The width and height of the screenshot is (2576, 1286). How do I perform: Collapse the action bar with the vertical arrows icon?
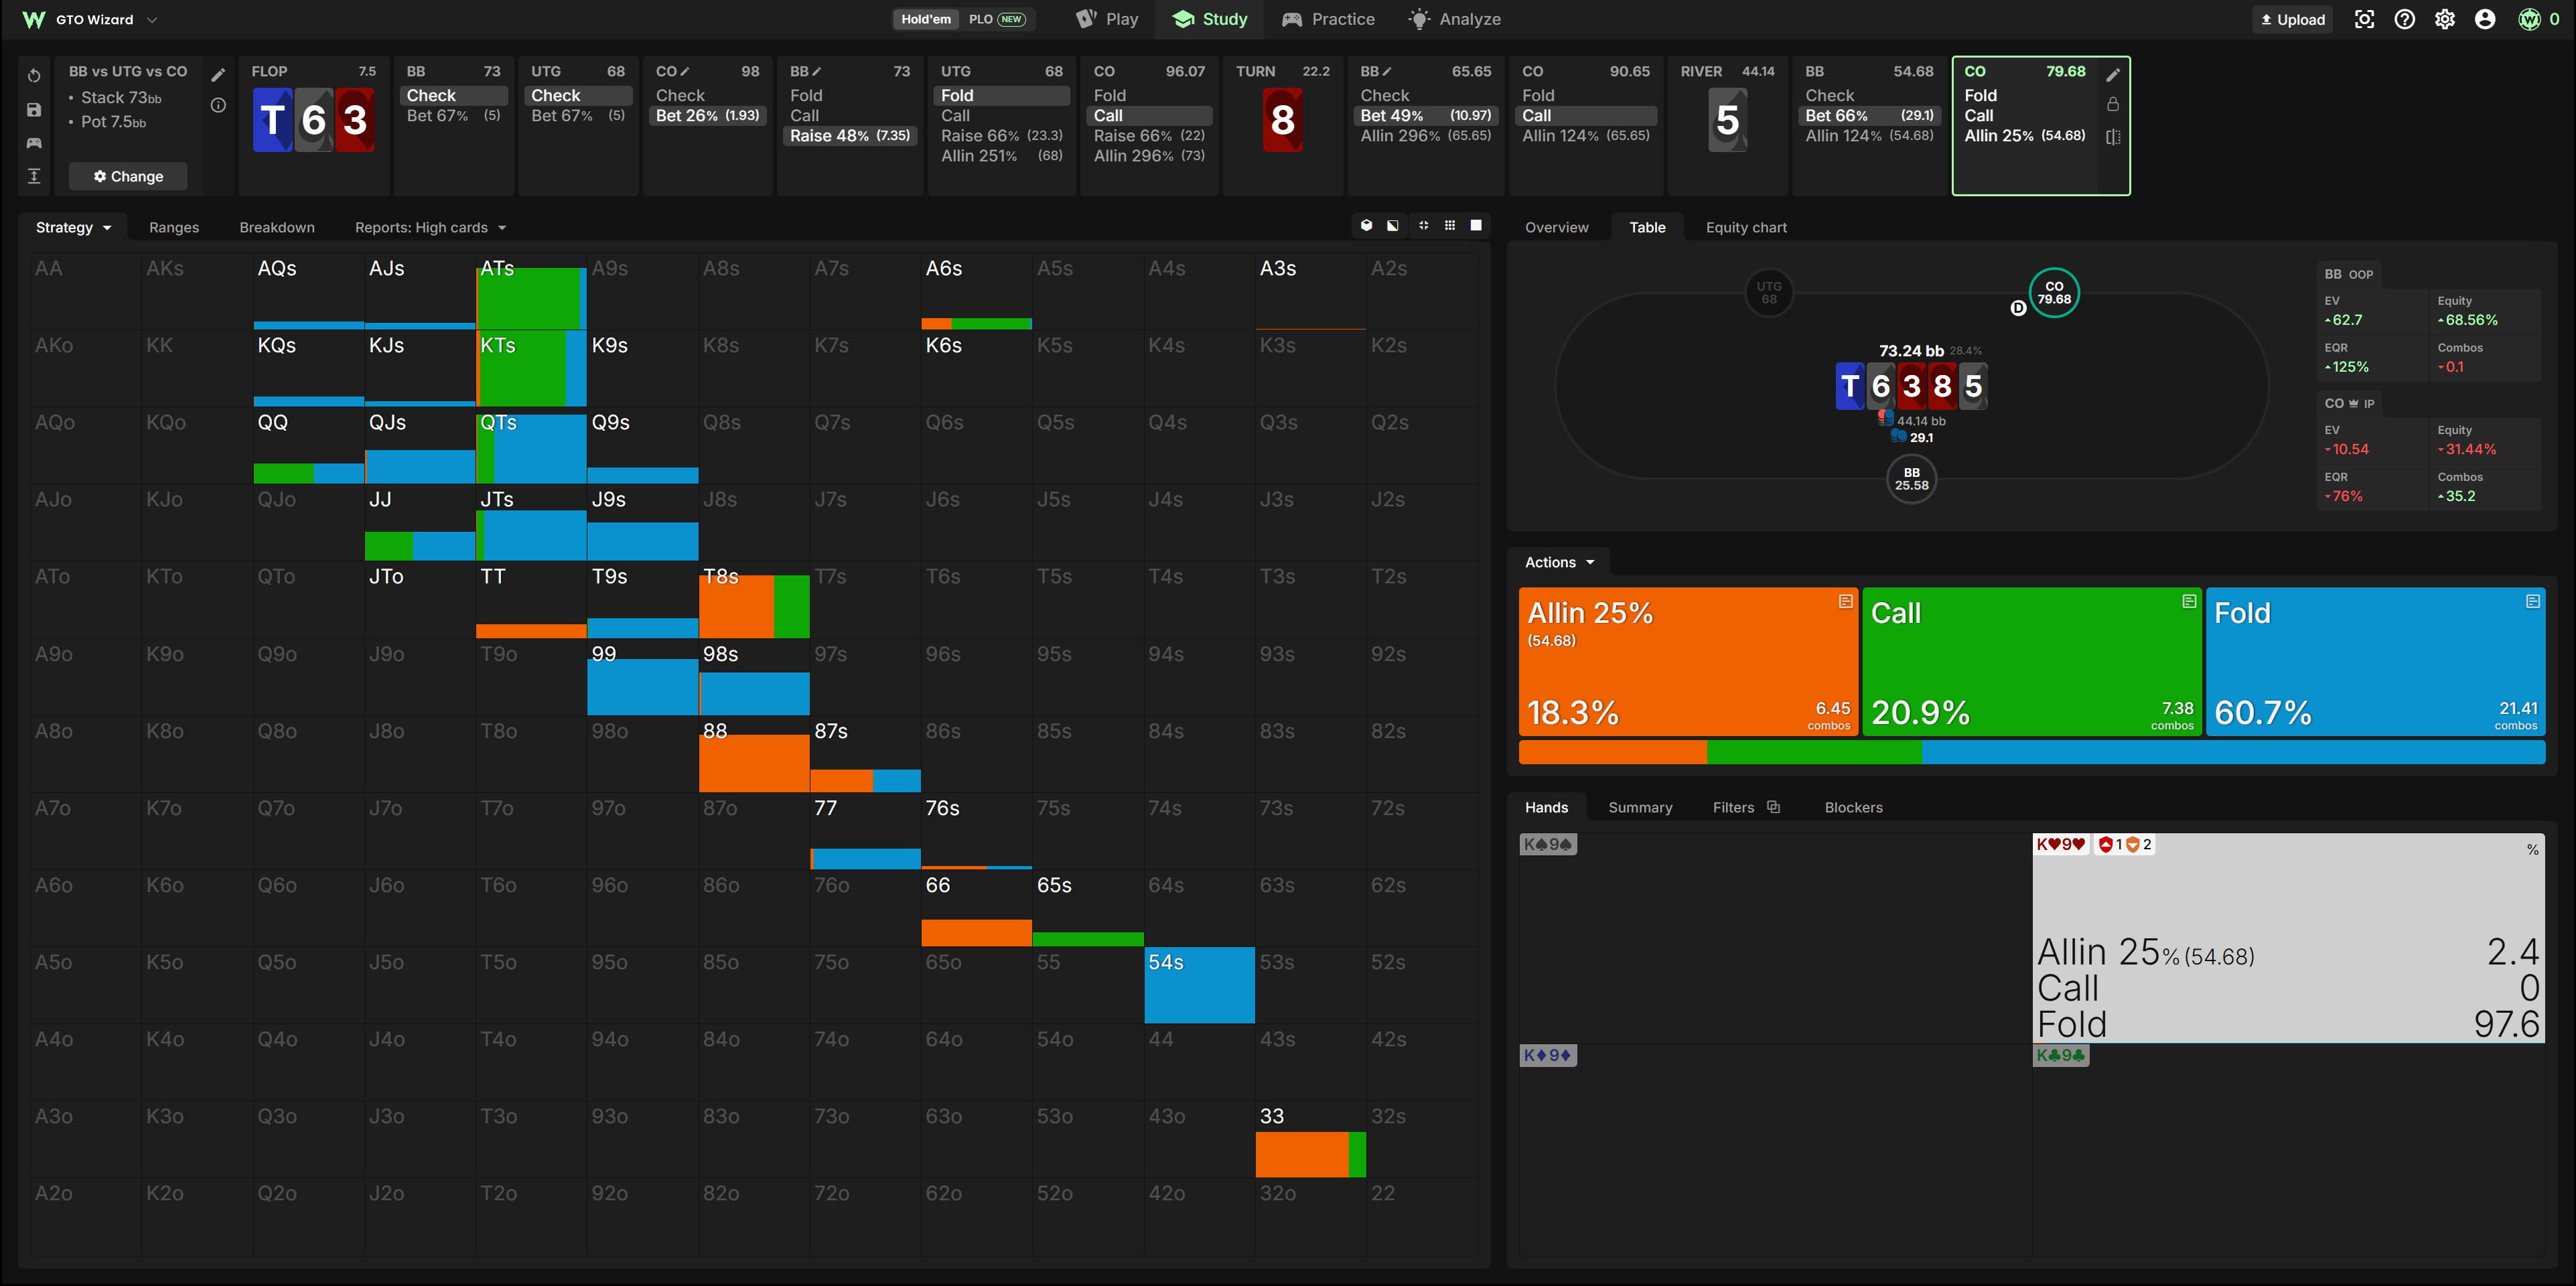34,176
